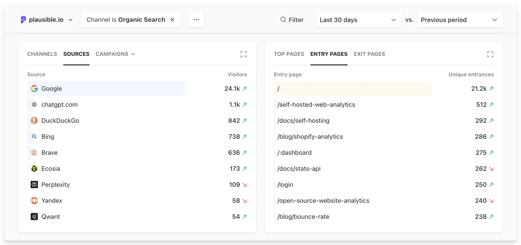Filter by the Bing source name

pyautogui.click(x=48, y=136)
